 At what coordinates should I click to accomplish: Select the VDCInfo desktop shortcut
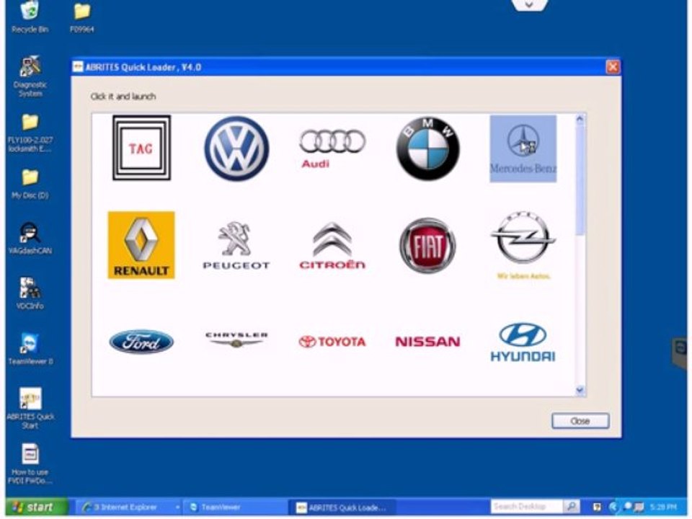tap(30, 293)
